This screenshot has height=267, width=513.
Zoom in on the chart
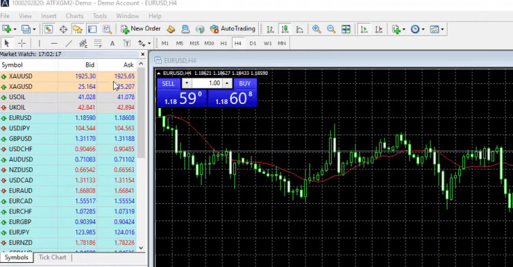[317, 29]
